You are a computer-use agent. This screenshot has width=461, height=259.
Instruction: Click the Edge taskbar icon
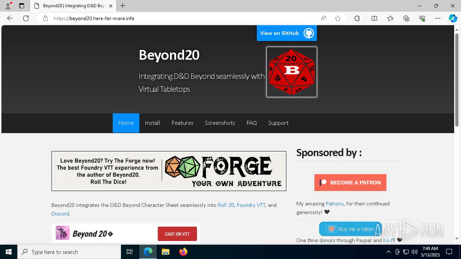(x=148, y=252)
